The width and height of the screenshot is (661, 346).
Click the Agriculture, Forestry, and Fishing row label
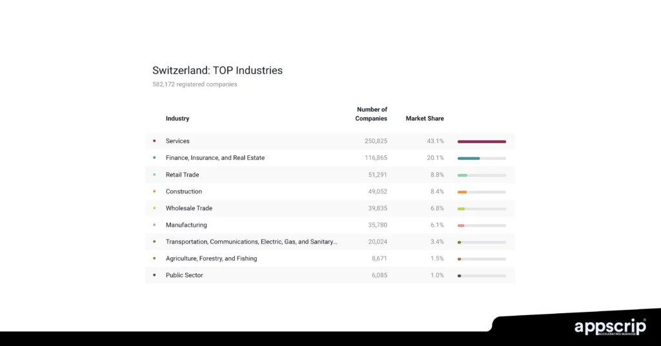pos(211,258)
